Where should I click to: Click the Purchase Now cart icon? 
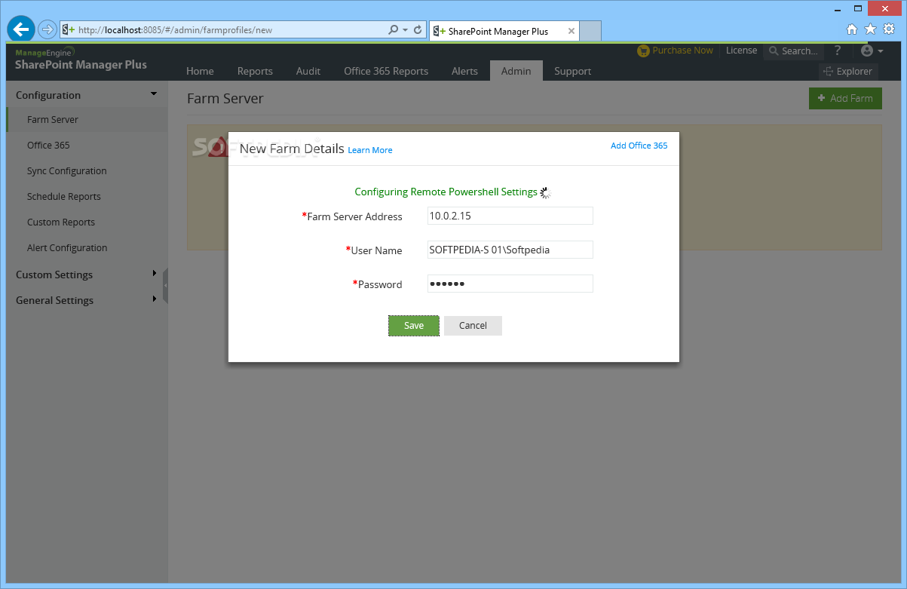point(643,51)
